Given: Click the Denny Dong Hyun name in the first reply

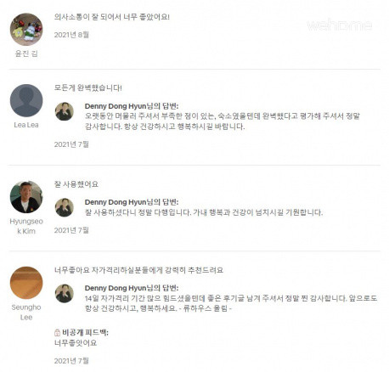Looking at the screenshot, I should pos(116,106).
